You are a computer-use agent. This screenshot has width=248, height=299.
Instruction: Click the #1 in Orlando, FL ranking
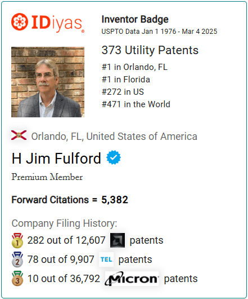tap(134, 67)
